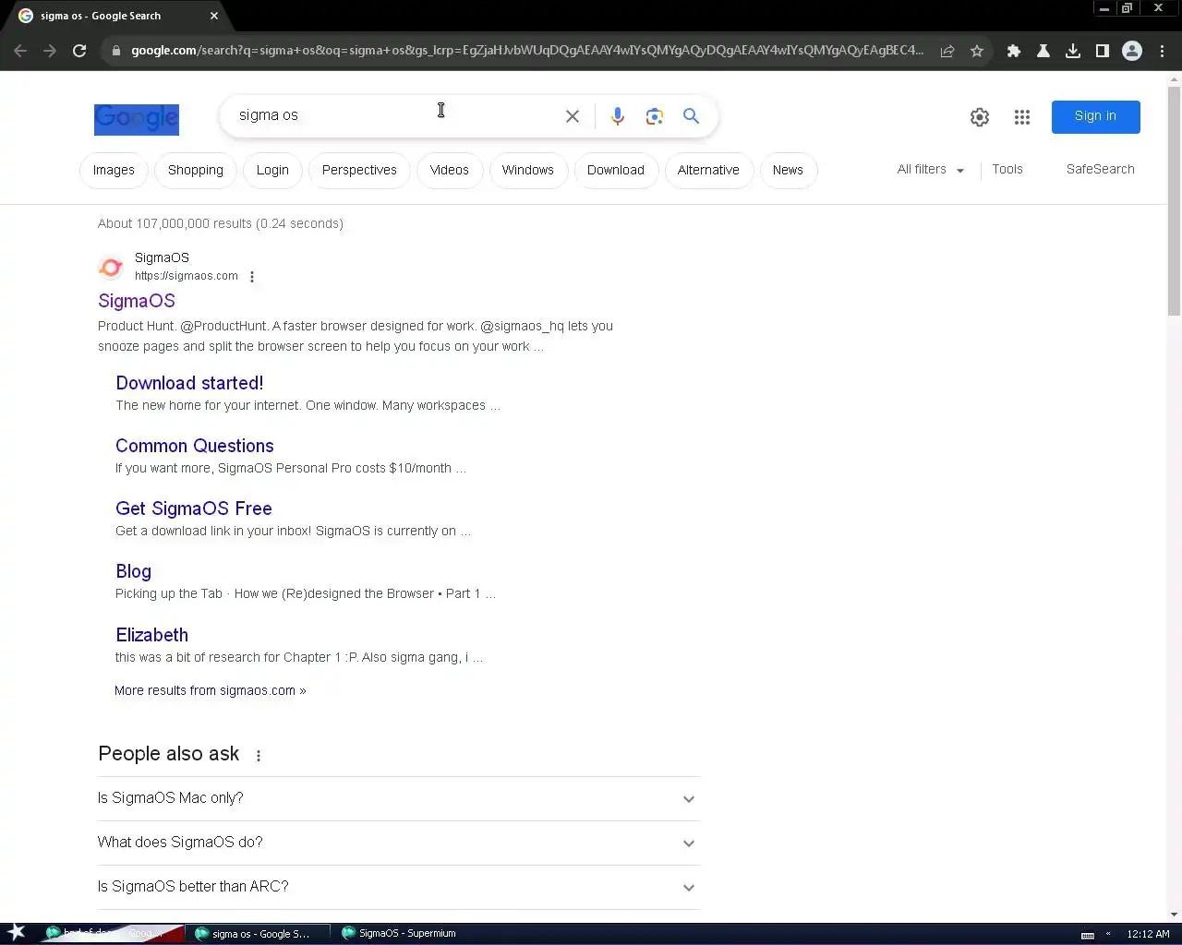Switch to SigmaOS - Supermium taskbar window
The image size is (1182, 945).
tap(404, 934)
